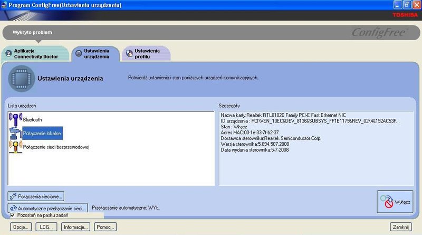
Task: Click the Dostawca sterownika detail line
Action: click(271, 138)
